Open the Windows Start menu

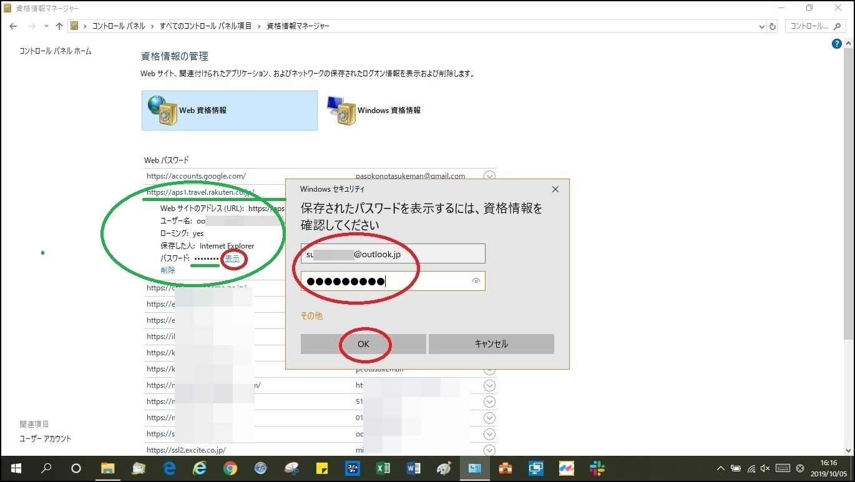pyautogui.click(x=16, y=468)
